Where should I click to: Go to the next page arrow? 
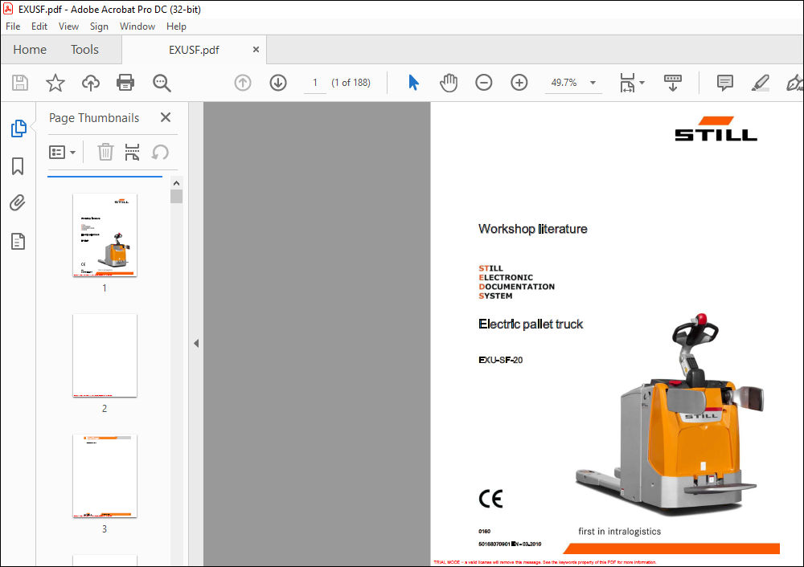(x=278, y=83)
